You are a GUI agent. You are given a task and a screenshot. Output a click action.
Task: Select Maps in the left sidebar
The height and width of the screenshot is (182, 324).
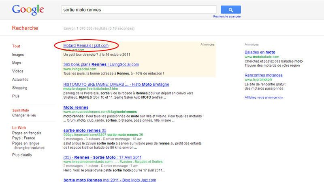click(x=17, y=63)
